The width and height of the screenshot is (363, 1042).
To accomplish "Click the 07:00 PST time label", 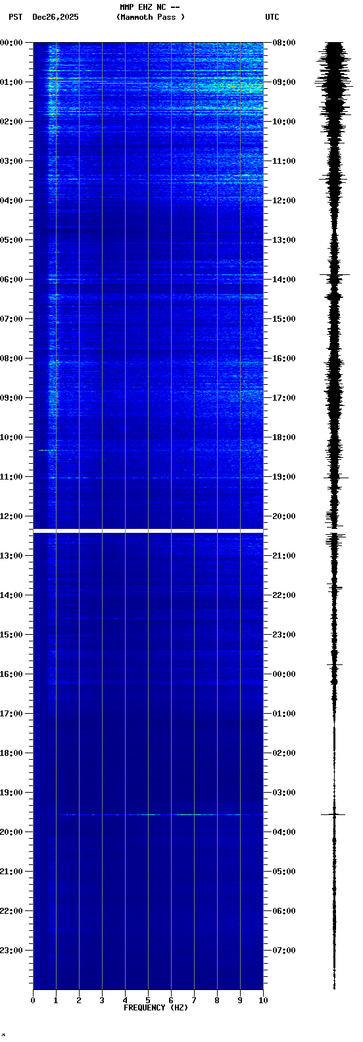I will click(12, 319).
